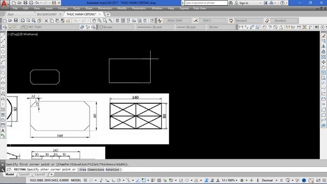Open the ByLayer lineweight dropdown

point(191,27)
